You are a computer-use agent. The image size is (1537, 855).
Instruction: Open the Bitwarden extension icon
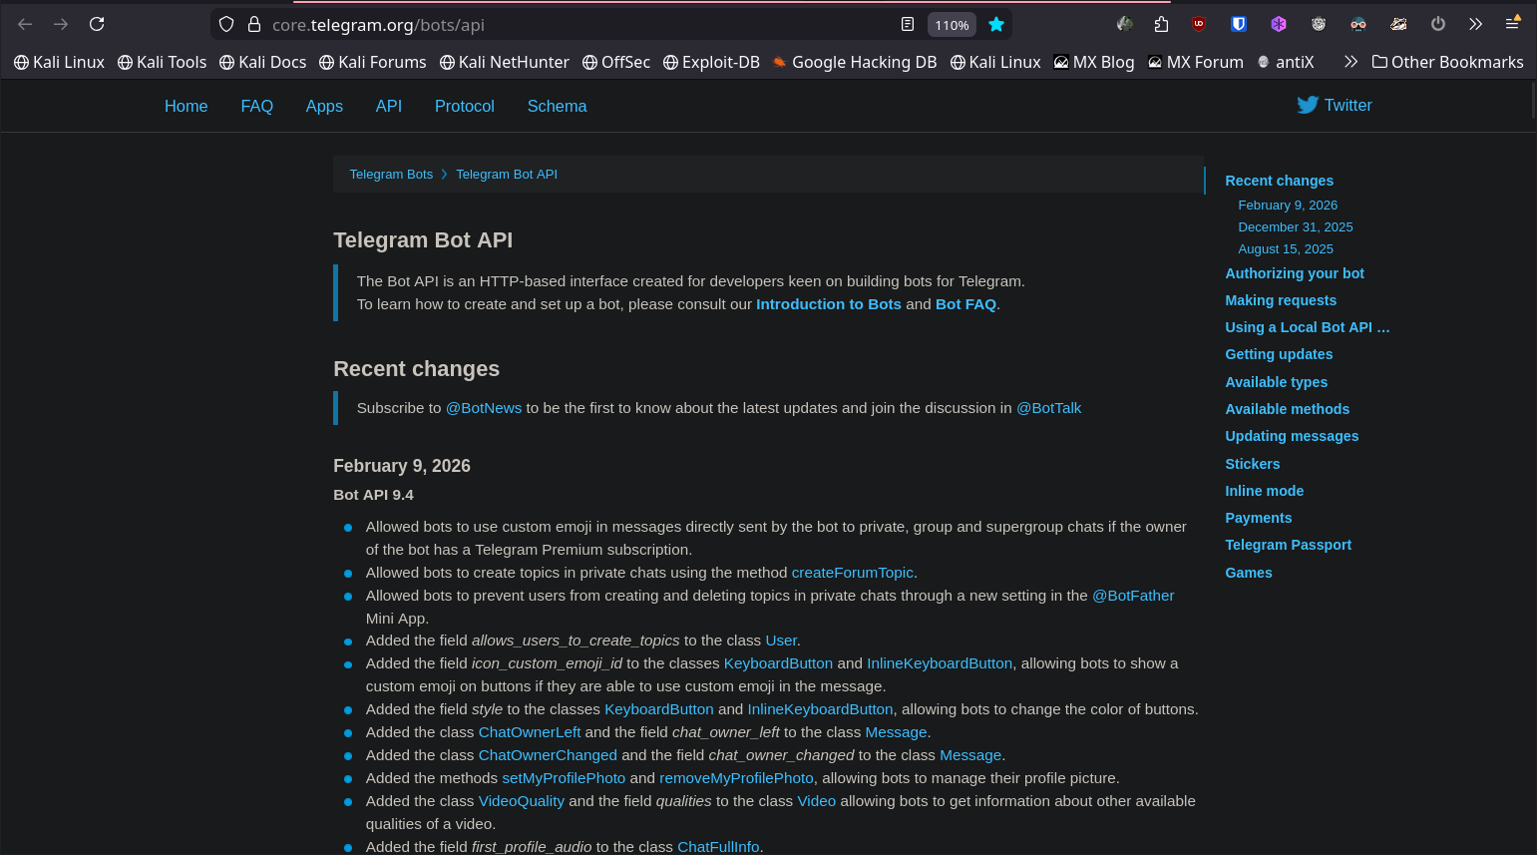[1239, 24]
